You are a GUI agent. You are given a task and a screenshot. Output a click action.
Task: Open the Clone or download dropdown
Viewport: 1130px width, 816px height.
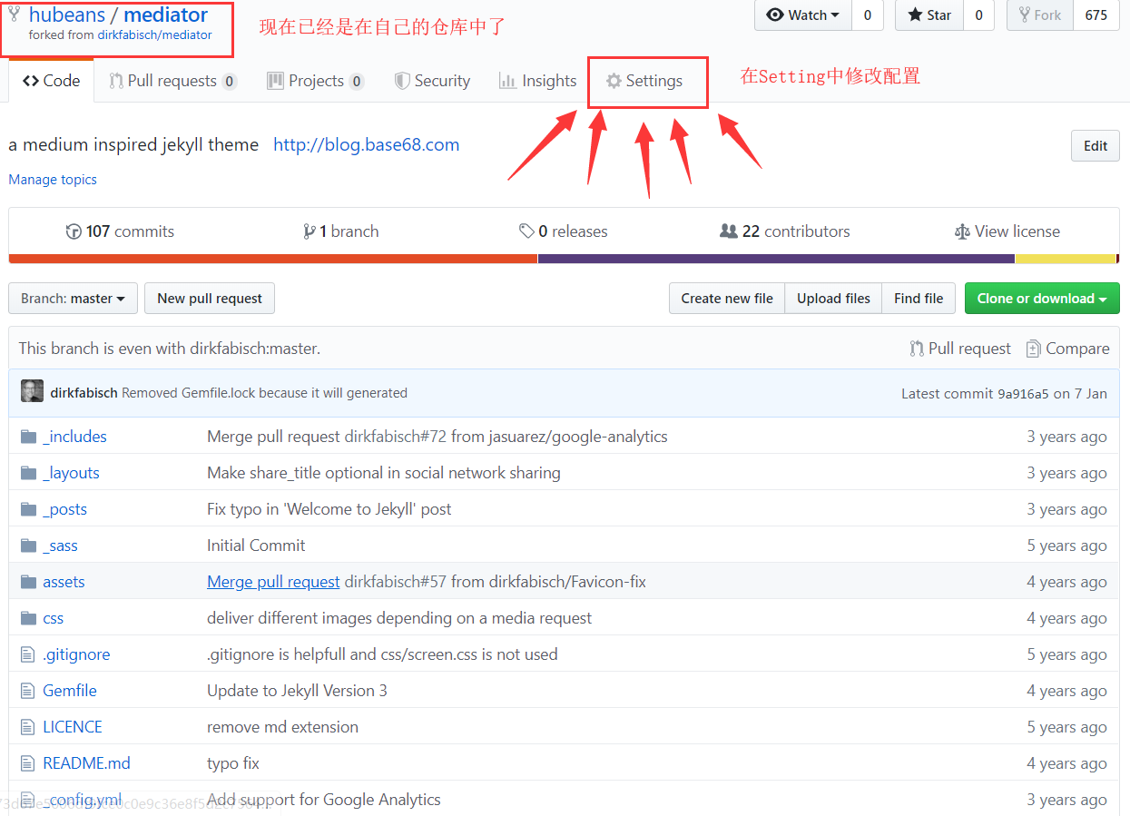point(1042,299)
